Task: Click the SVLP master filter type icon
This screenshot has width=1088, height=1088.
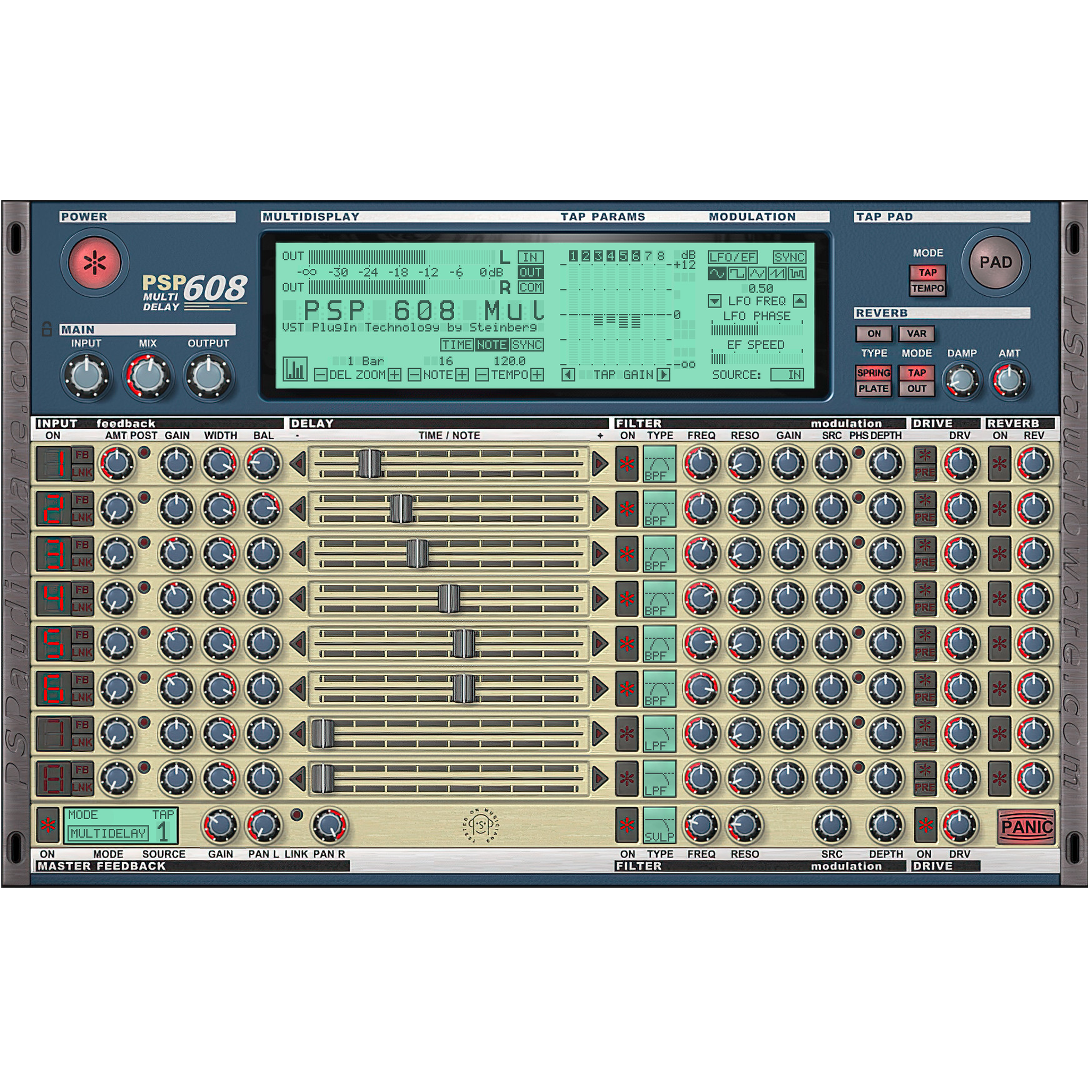Action: (x=659, y=826)
